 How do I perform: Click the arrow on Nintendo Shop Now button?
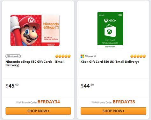48,111
